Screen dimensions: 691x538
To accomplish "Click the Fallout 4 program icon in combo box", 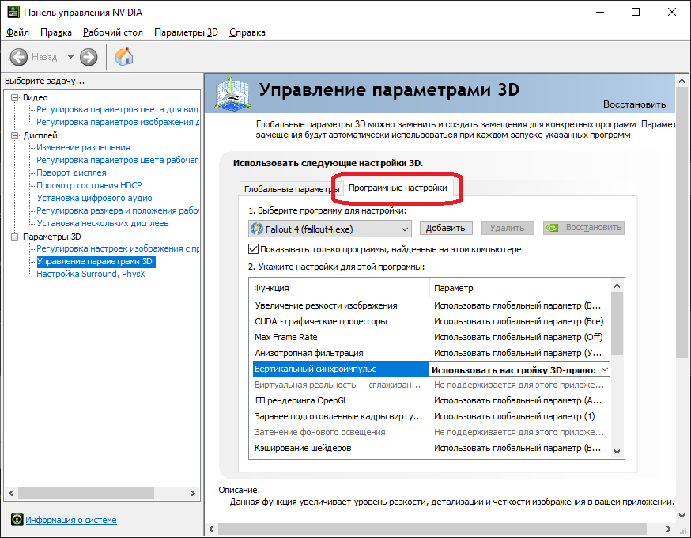I will (258, 229).
